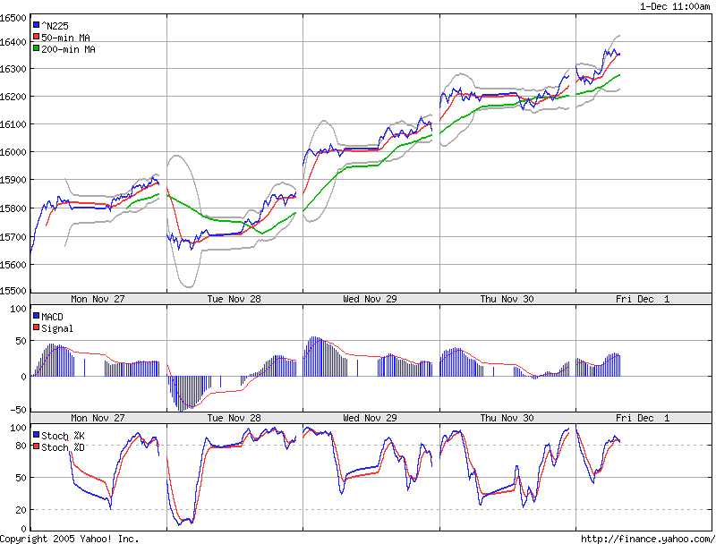Click Thu Nov 30 label under the MACD chart
The width and height of the screenshot is (716, 544).
pyautogui.click(x=507, y=418)
